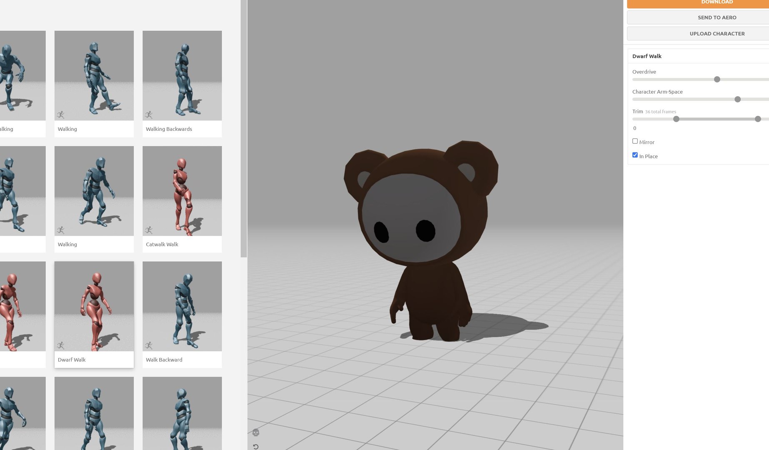Click the Character Arm-Space label
The image size is (769, 450).
click(657, 92)
